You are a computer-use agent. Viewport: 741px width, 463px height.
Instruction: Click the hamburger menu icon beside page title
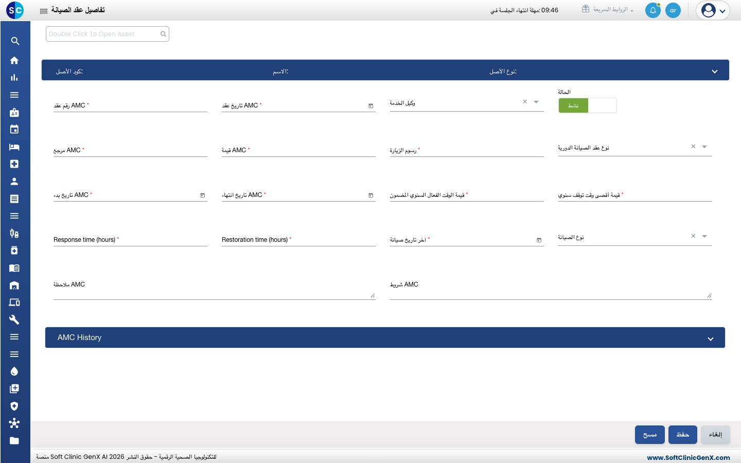click(44, 11)
